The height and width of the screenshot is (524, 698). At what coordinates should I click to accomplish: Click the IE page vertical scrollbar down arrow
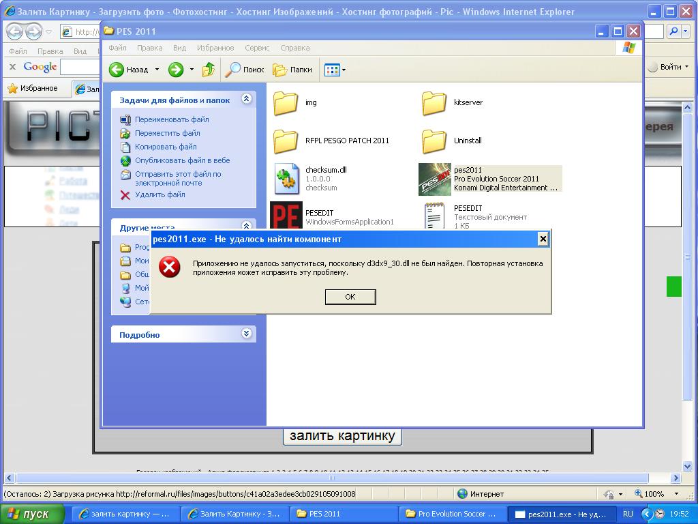pos(687,466)
